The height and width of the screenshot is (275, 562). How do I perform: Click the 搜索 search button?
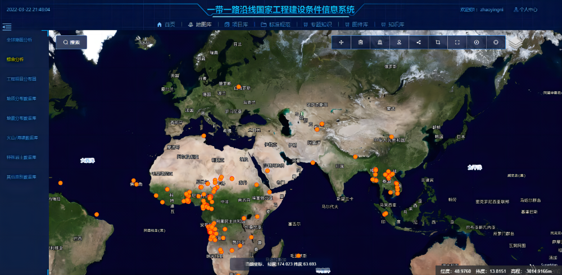(71, 43)
